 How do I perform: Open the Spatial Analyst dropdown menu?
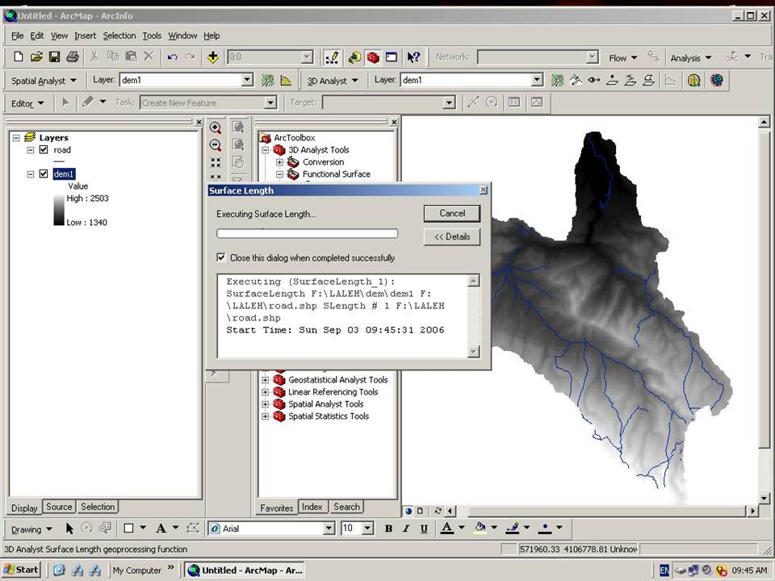44,81
